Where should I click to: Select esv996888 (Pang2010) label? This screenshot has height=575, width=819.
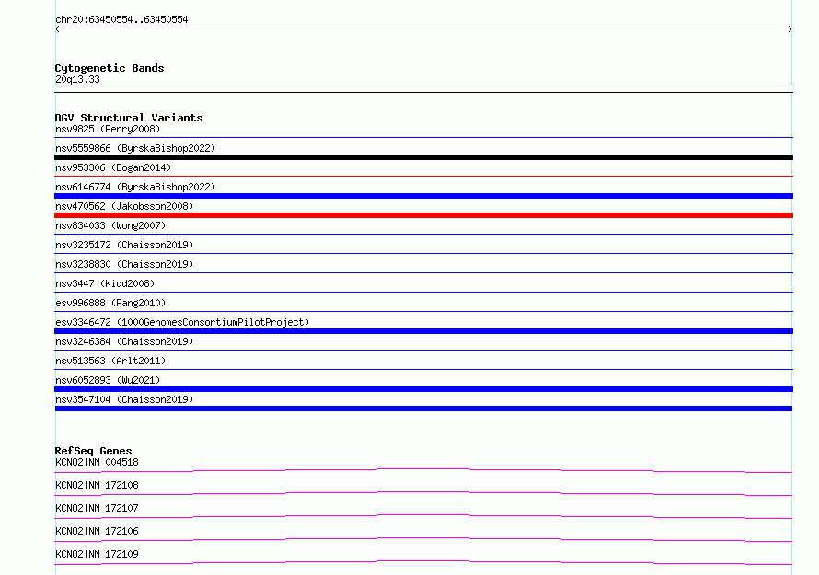110,303
